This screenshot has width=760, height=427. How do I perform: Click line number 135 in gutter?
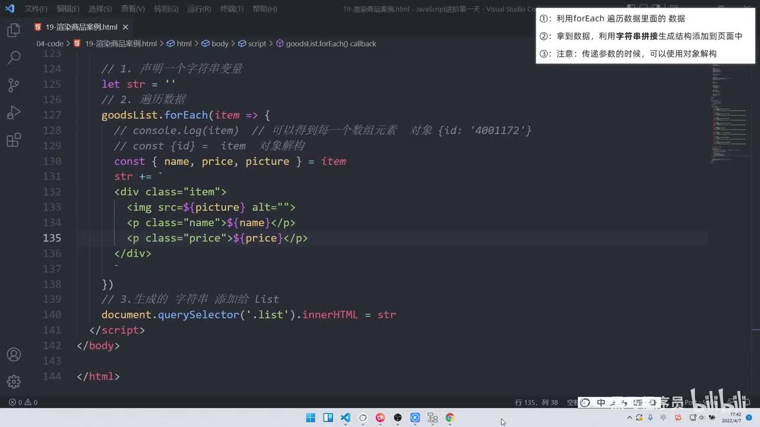pyautogui.click(x=52, y=238)
